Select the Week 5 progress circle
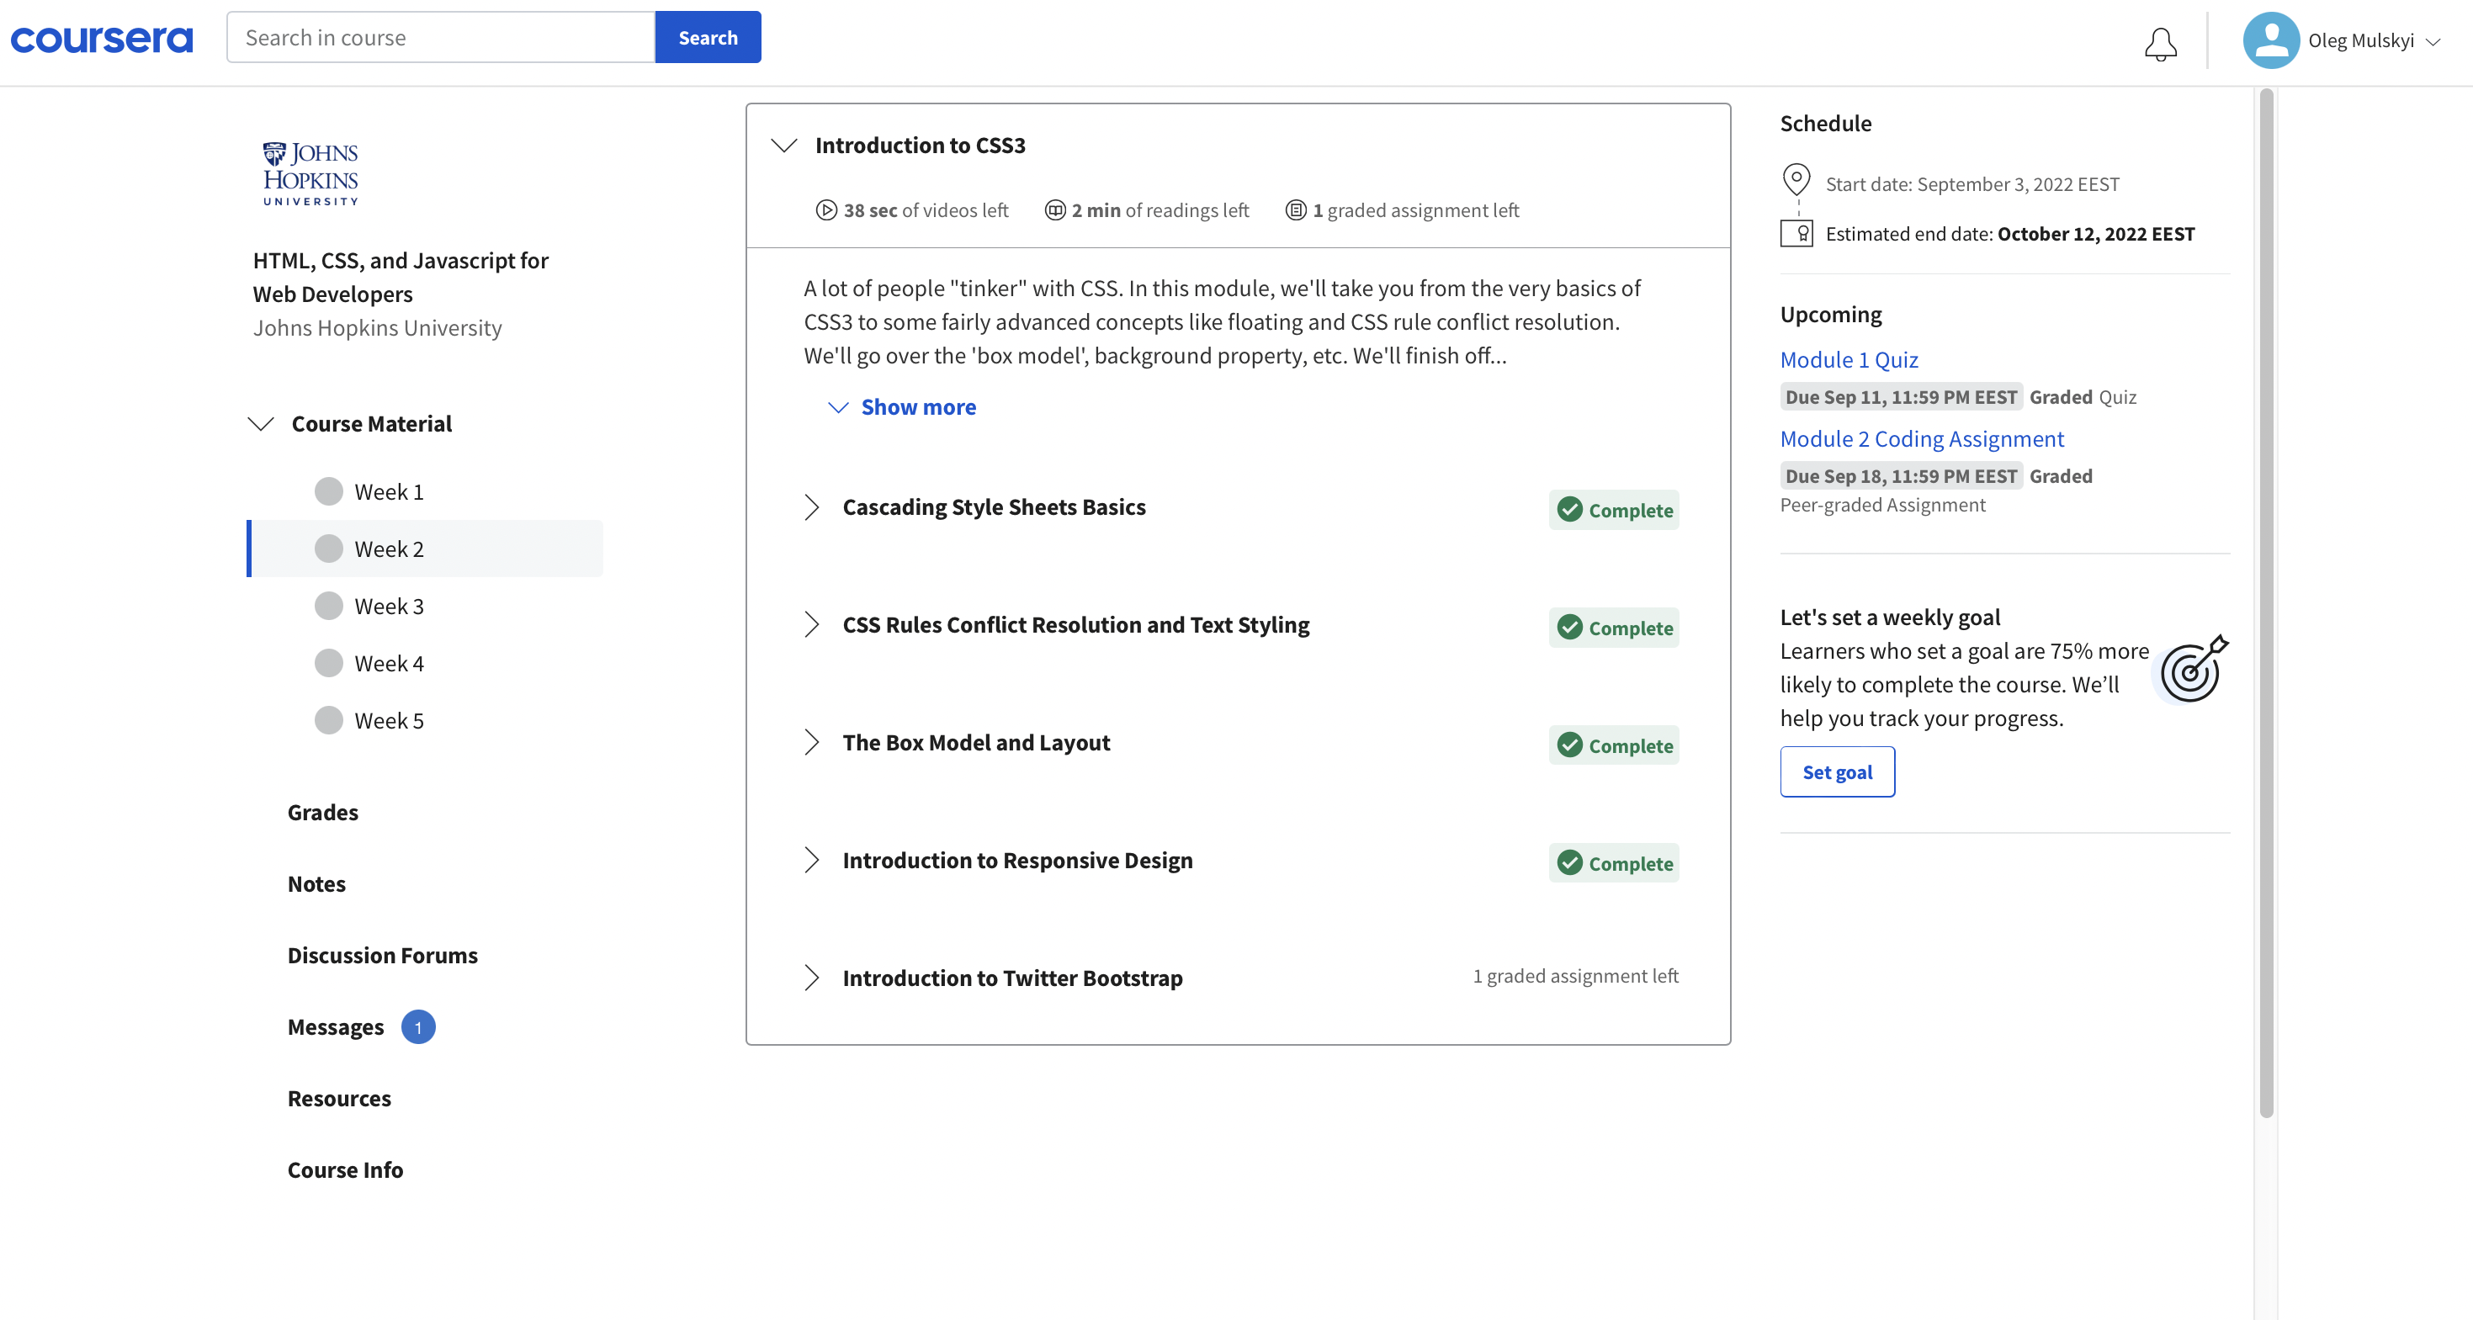Screen dimensions: 2473x1320 tap(328, 720)
